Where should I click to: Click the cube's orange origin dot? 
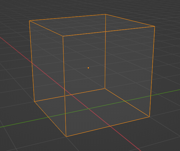(88, 68)
